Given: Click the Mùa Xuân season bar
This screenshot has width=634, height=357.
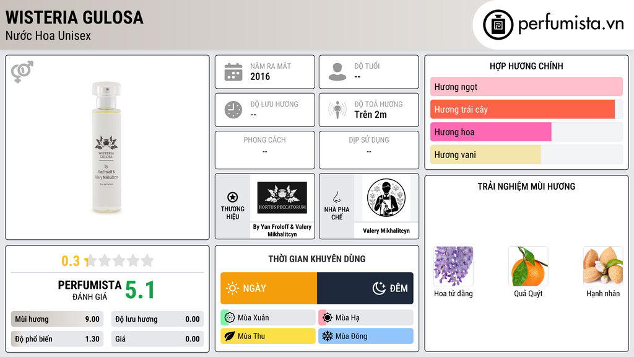Looking at the screenshot, I should (x=268, y=318).
